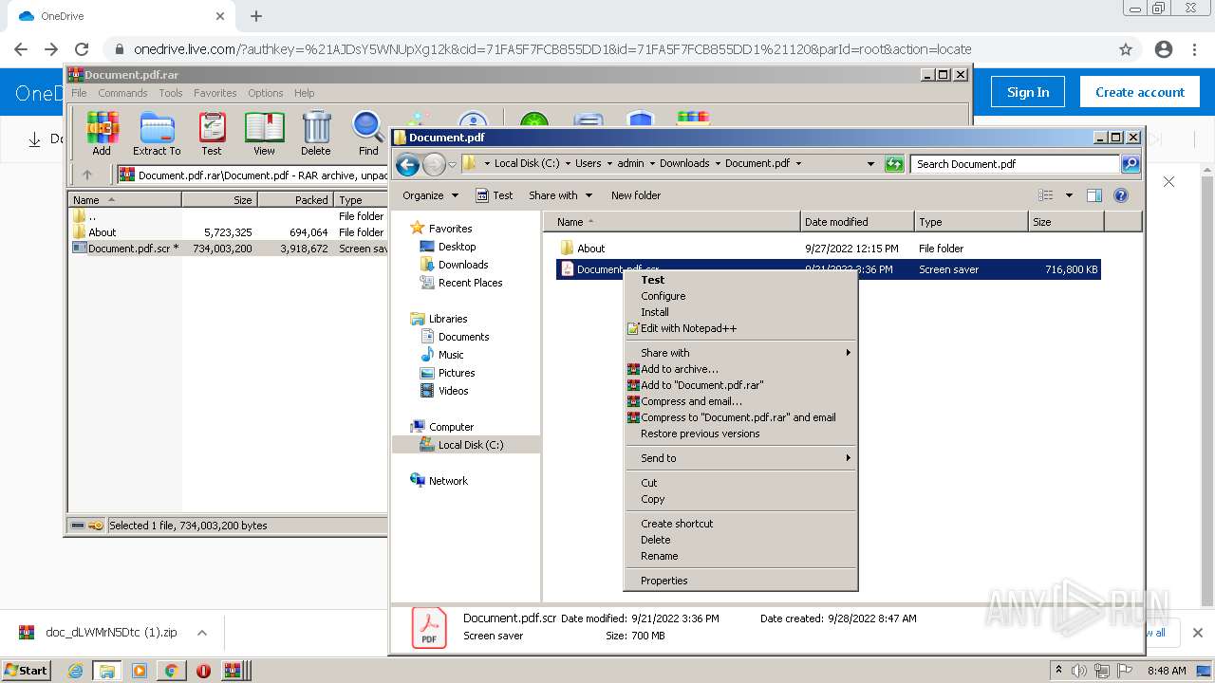Click the media player taskbar icon
Viewport: 1215px width, 683px height.
[140, 671]
